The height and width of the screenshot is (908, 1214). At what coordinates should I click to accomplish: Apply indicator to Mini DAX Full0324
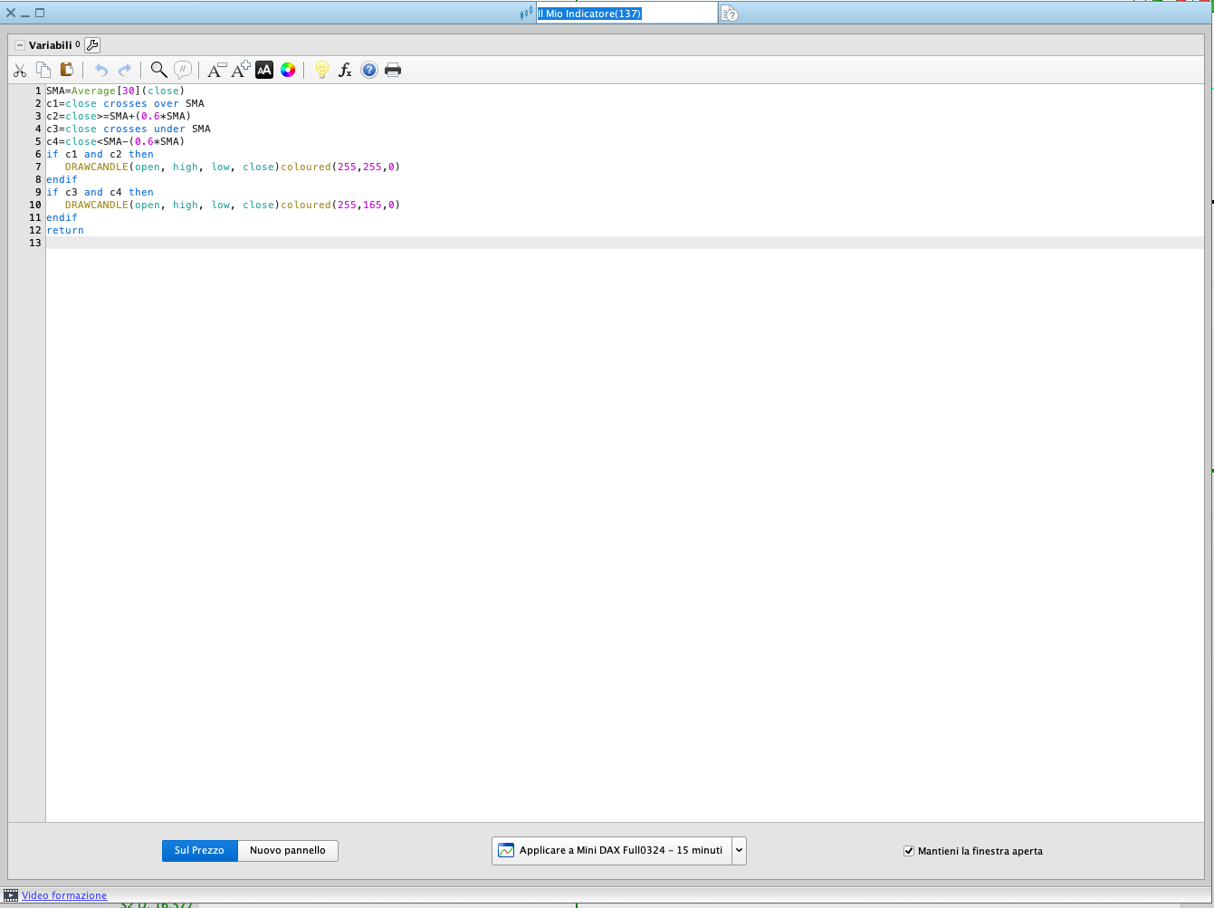coord(612,850)
